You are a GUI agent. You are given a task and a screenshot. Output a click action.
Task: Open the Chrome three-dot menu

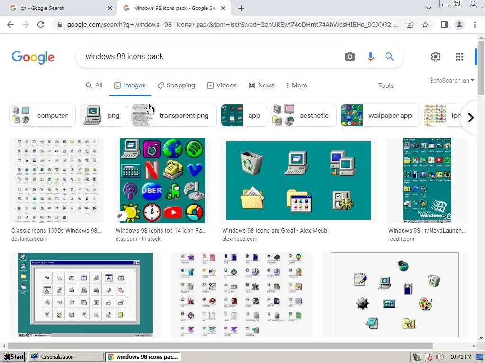pos(475,25)
